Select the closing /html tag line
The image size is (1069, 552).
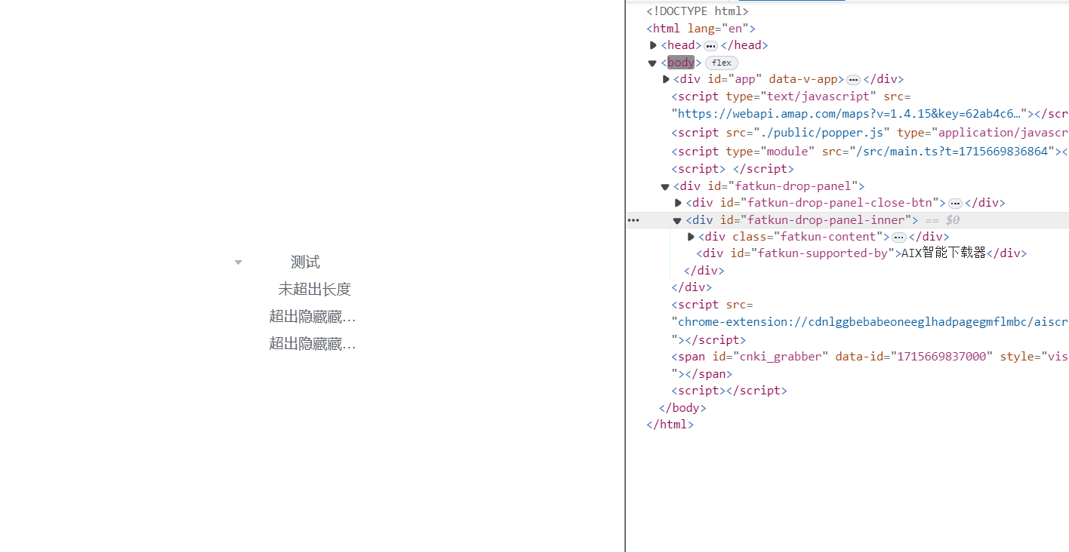coord(670,425)
